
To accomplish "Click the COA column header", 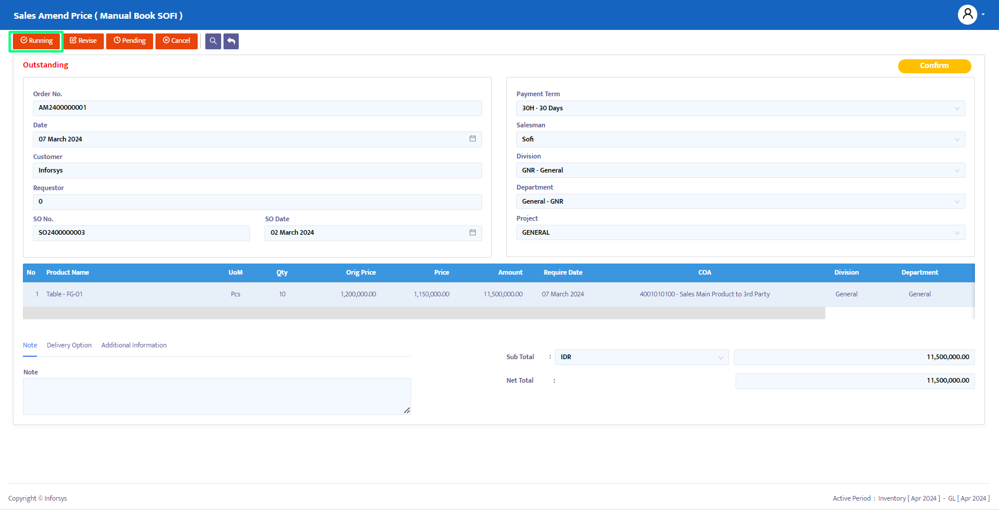I will click(705, 272).
